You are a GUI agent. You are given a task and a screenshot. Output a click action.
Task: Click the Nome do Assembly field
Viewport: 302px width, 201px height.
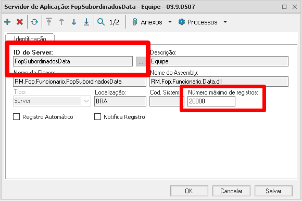tap(219, 82)
